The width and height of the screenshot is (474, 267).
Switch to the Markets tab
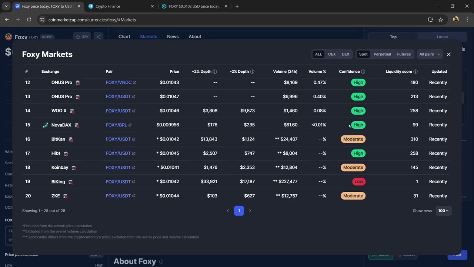[148, 37]
